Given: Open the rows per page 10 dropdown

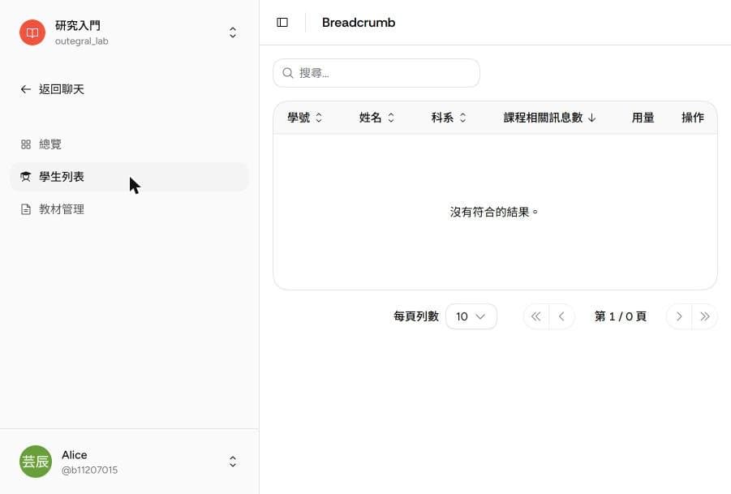Looking at the screenshot, I should 471,316.
